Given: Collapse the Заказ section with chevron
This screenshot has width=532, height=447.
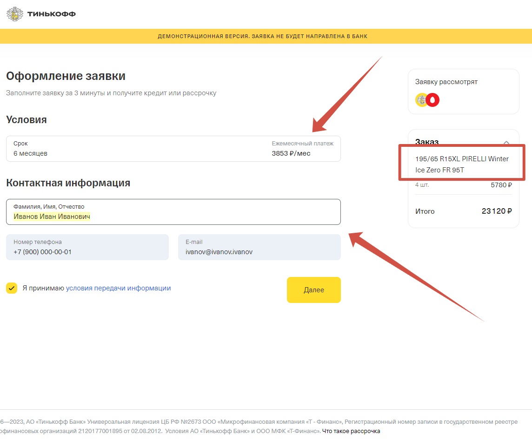Looking at the screenshot, I should (506, 142).
